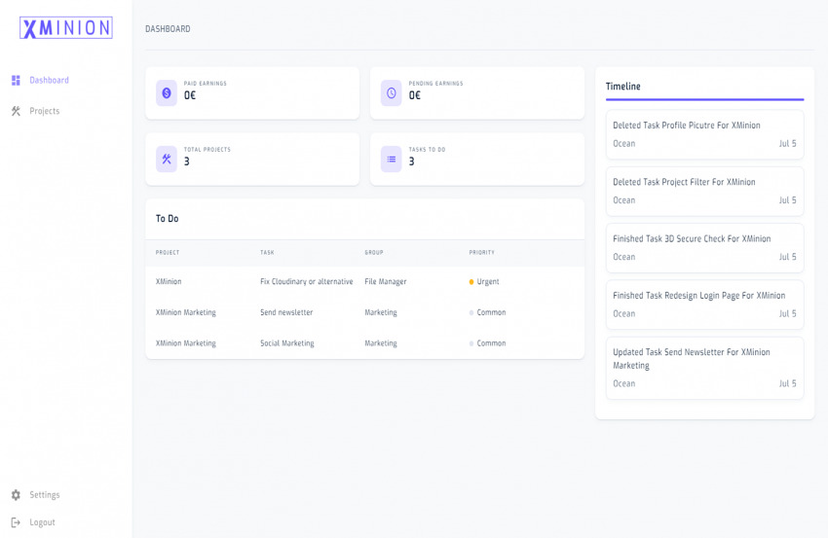This screenshot has height=538, width=828.
Task: Select the Social Marketing task row
Action: 286,344
